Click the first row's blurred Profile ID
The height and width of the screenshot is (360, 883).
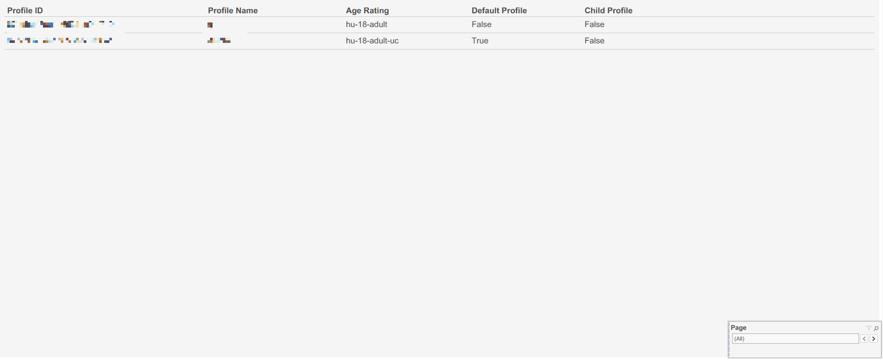60,25
